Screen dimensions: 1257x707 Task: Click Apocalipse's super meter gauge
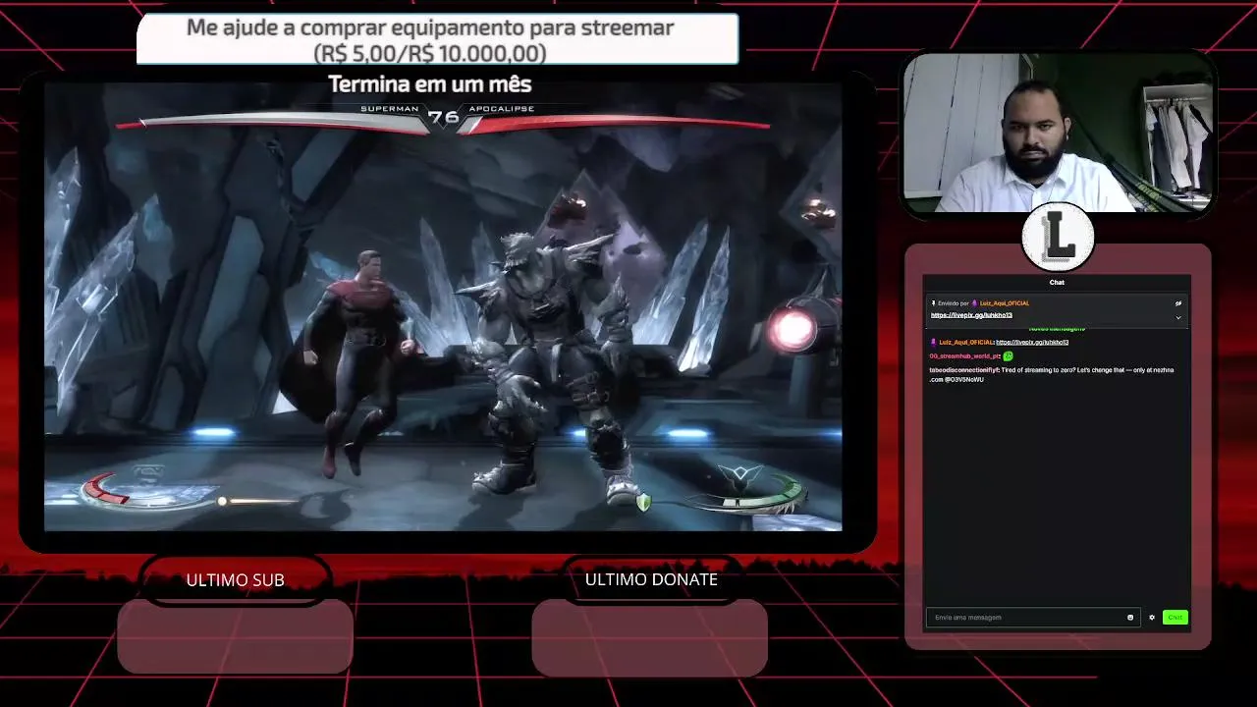point(749,494)
